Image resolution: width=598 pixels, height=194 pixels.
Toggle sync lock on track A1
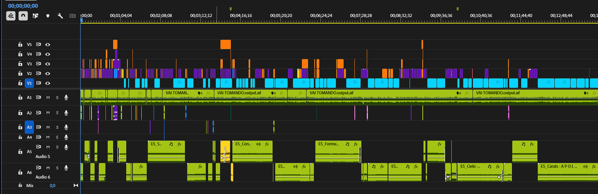[x=38, y=98]
